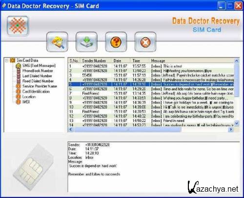The image size is (244, 198).
Task: Click the Data Doctor logo icon
Action: [18, 25]
